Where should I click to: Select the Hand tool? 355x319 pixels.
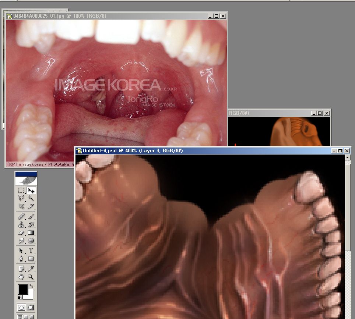(21, 276)
